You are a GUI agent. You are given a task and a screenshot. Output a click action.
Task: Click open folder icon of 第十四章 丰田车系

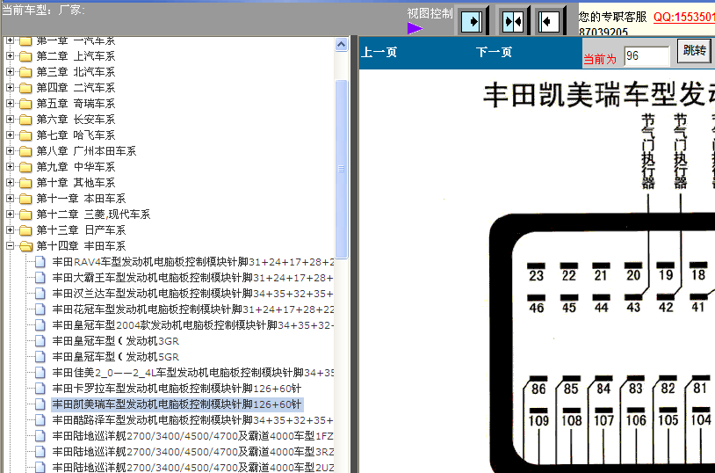[26, 246]
